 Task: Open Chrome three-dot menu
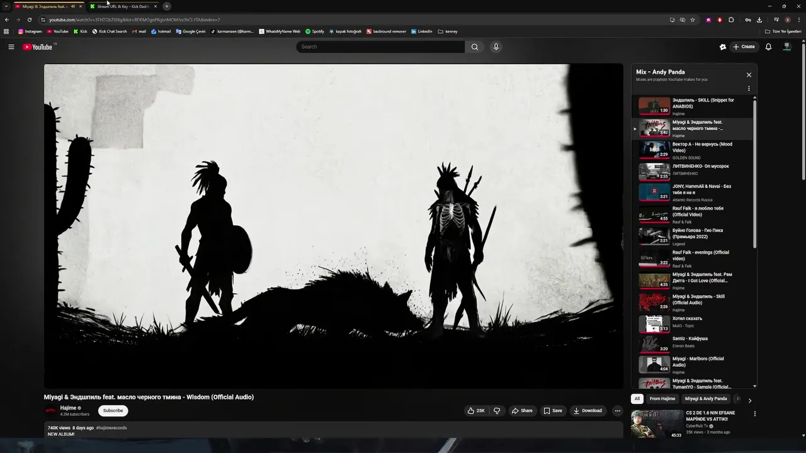tap(799, 20)
